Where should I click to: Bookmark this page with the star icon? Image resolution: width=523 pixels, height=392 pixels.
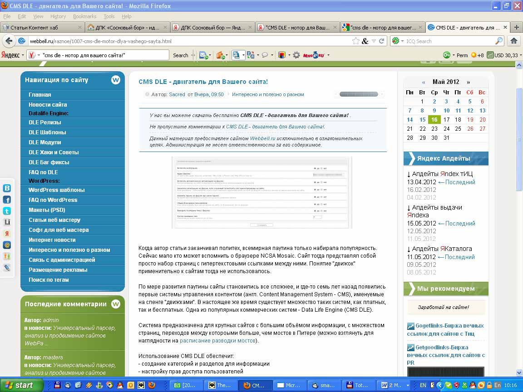pos(356,41)
